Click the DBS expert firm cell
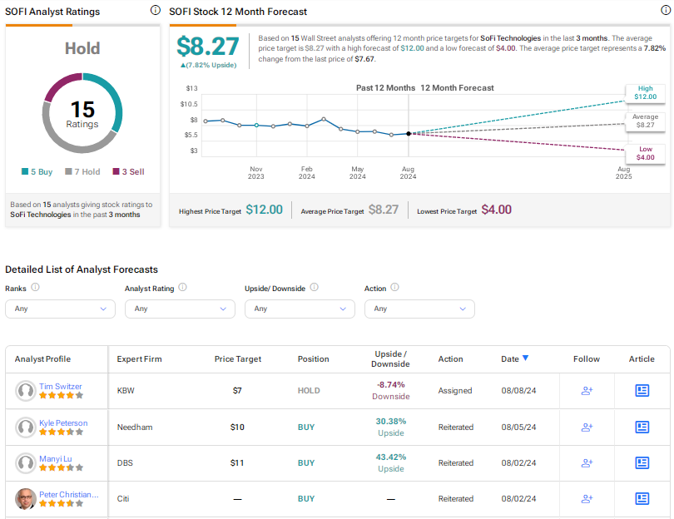The height and width of the screenshot is (519, 674). click(125, 462)
